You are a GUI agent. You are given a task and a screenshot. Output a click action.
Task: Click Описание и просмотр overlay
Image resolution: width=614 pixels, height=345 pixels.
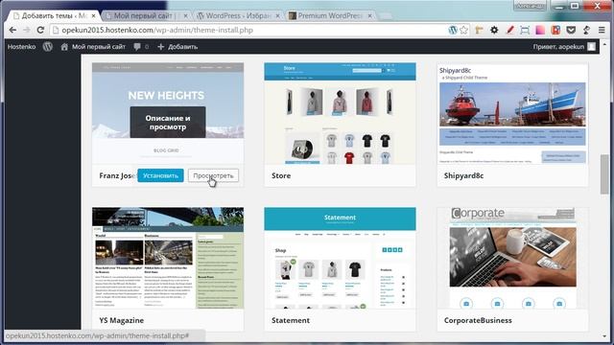[168, 122]
